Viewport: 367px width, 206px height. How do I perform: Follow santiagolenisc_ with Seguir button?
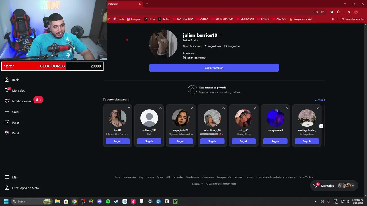307,141
